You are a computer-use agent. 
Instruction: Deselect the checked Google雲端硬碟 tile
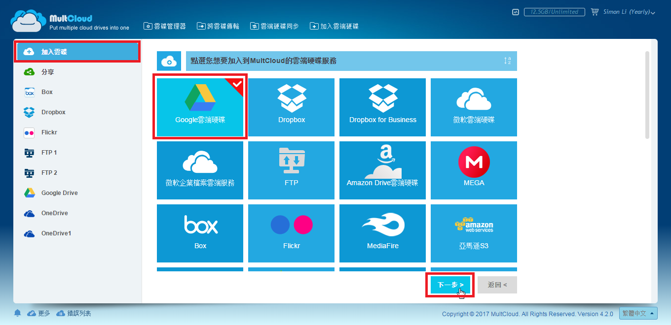pos(200,107)
